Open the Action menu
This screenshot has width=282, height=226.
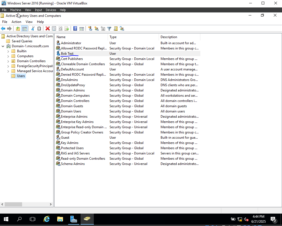tap(16, 22)
